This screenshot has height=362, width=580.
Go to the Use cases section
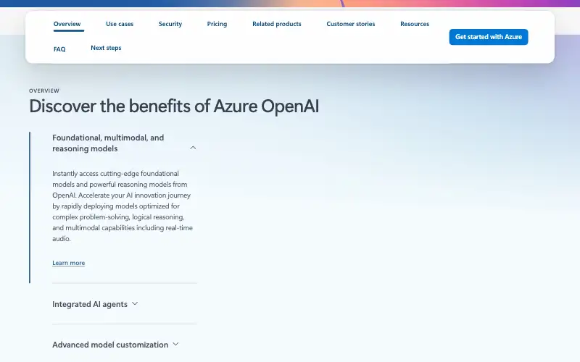pyautogui.click(x=120, y=24)
